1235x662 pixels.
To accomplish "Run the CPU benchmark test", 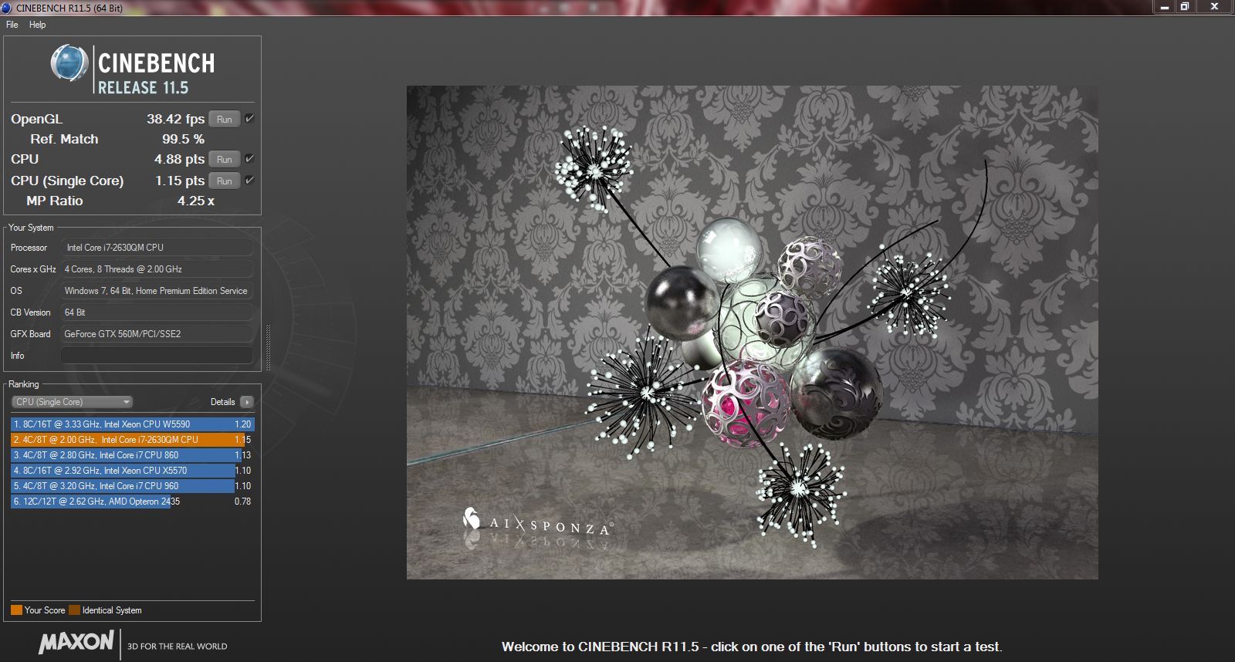I will coord(224,160).
